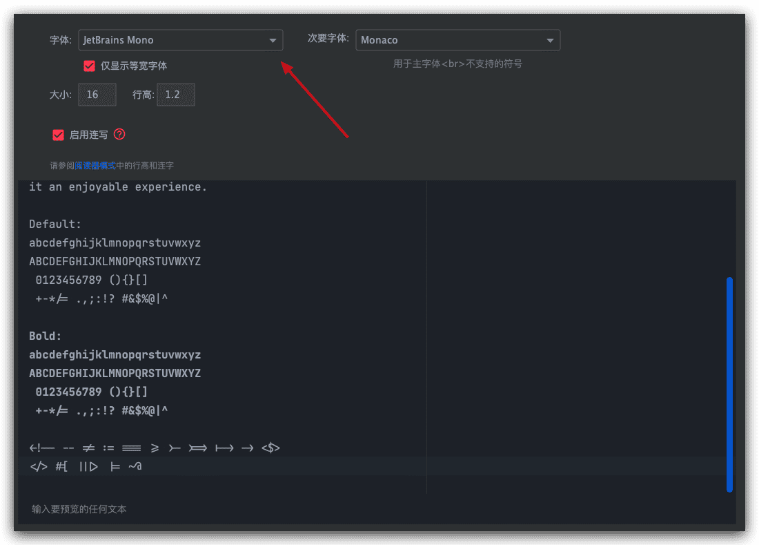The image size is (759, 545).
Task: Click the preview pane's blue vertical scrollbar
Action: (x=729, y=385)
